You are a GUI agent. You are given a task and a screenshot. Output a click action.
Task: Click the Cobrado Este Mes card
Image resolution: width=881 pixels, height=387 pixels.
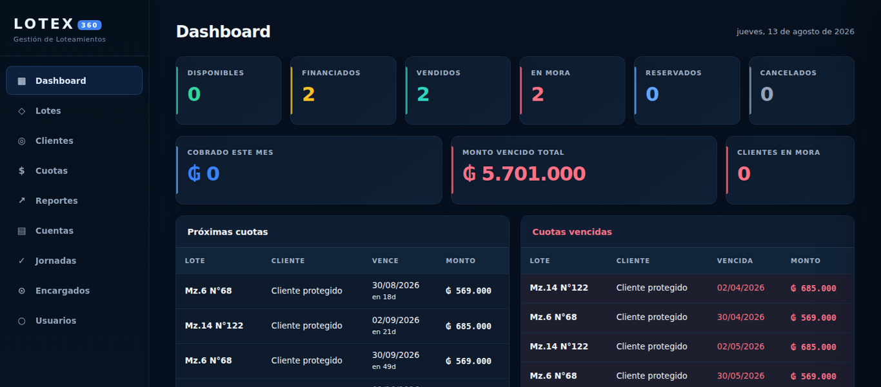(x=309, y=170)
